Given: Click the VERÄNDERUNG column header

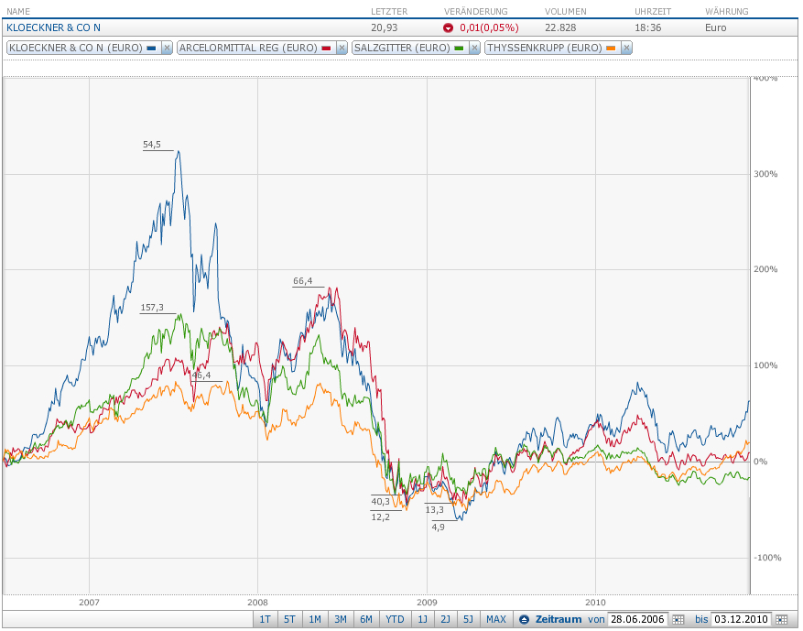Looking at the screenshot, I should click(476, 11).
